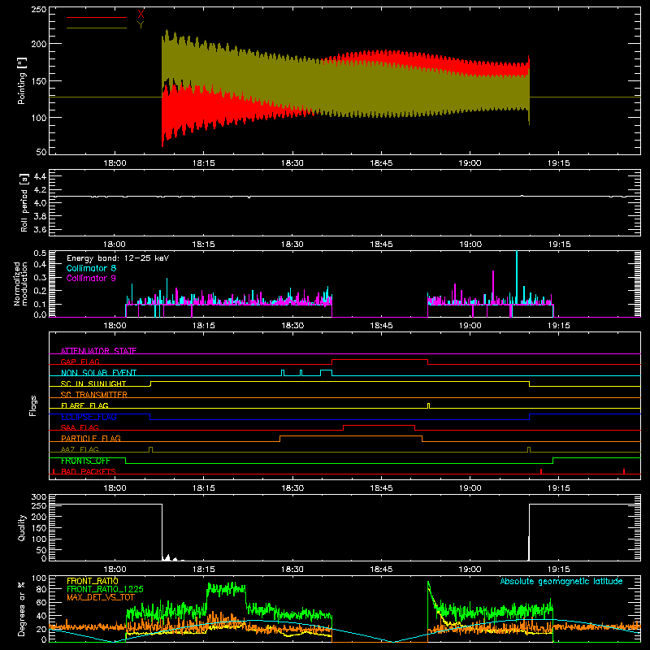Click the yellow FRONT_RATIO legend label
The width and height of the screenshot is (650, 650).
click(x=93, y=581)
